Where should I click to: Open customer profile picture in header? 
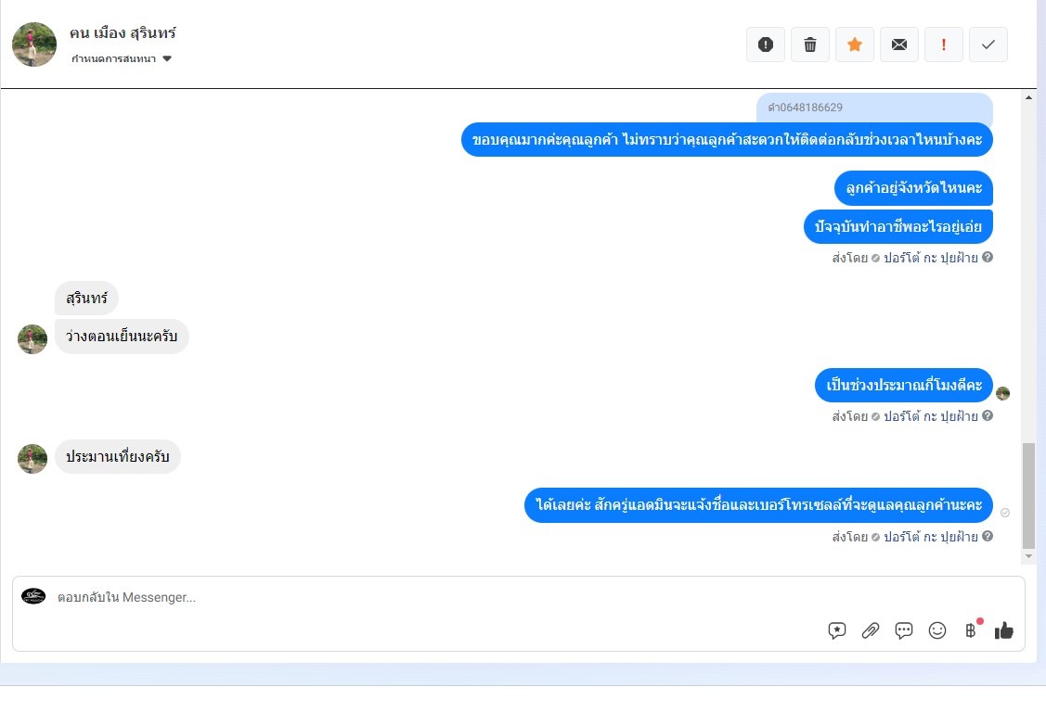click(34, 45)
